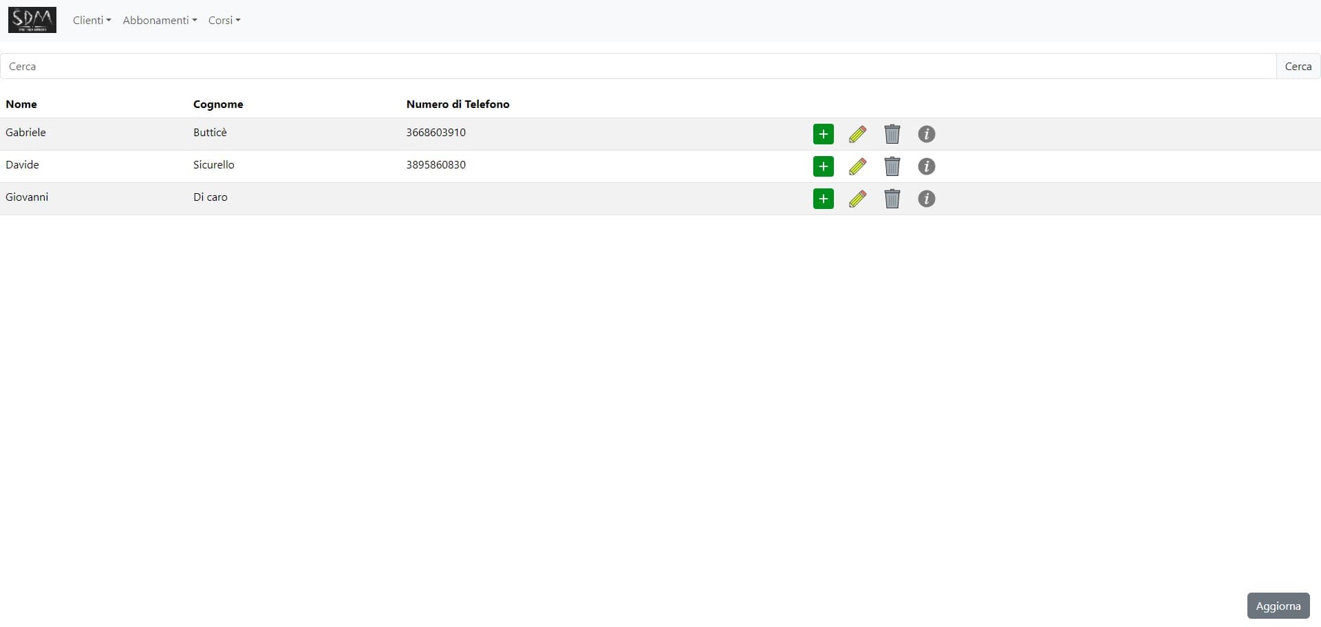Edit Giovanni Di caro's record with the pencil
1321x627 pixels.
(857, 199)
